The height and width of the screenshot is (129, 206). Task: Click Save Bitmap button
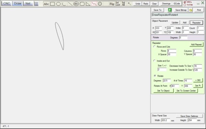[181, 10]
